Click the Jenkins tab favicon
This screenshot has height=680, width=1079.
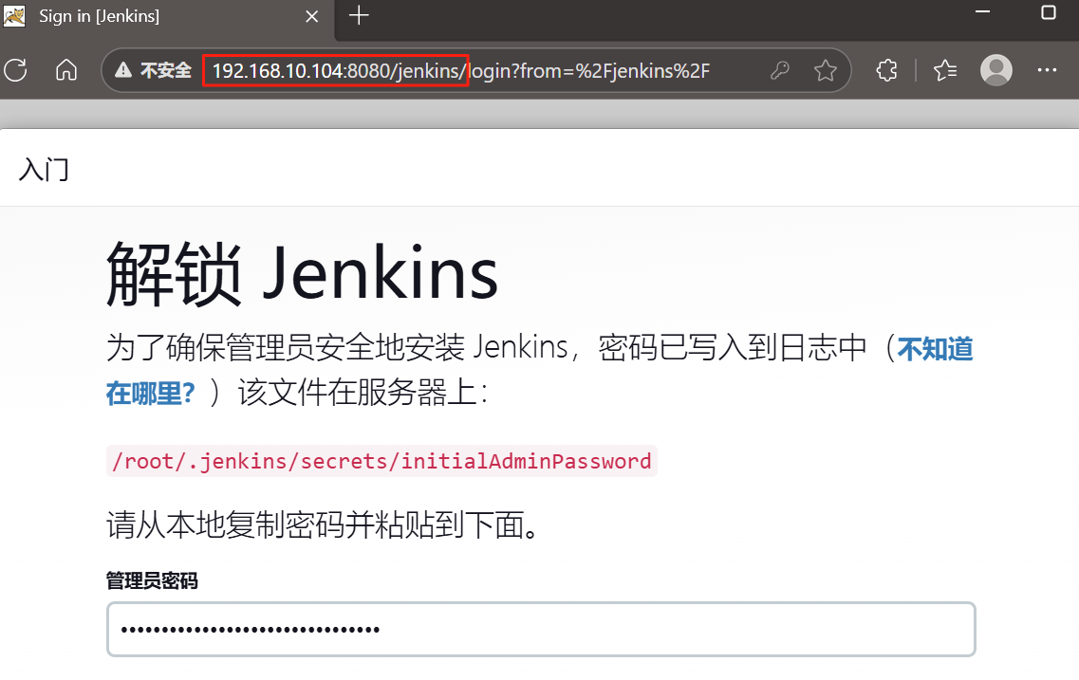point(14,16)
